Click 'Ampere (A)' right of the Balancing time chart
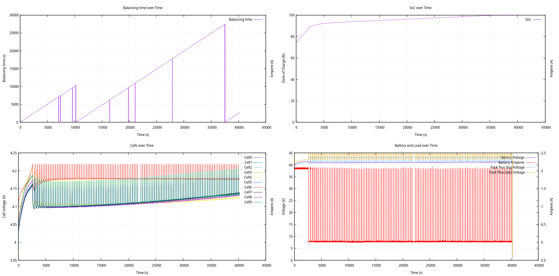The image size is (559, 276). tap(272, 69)
